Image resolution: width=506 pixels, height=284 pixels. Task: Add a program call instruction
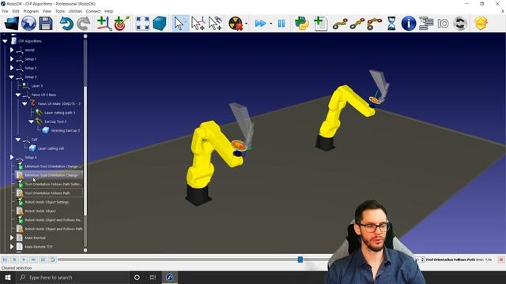click(426, 24)
